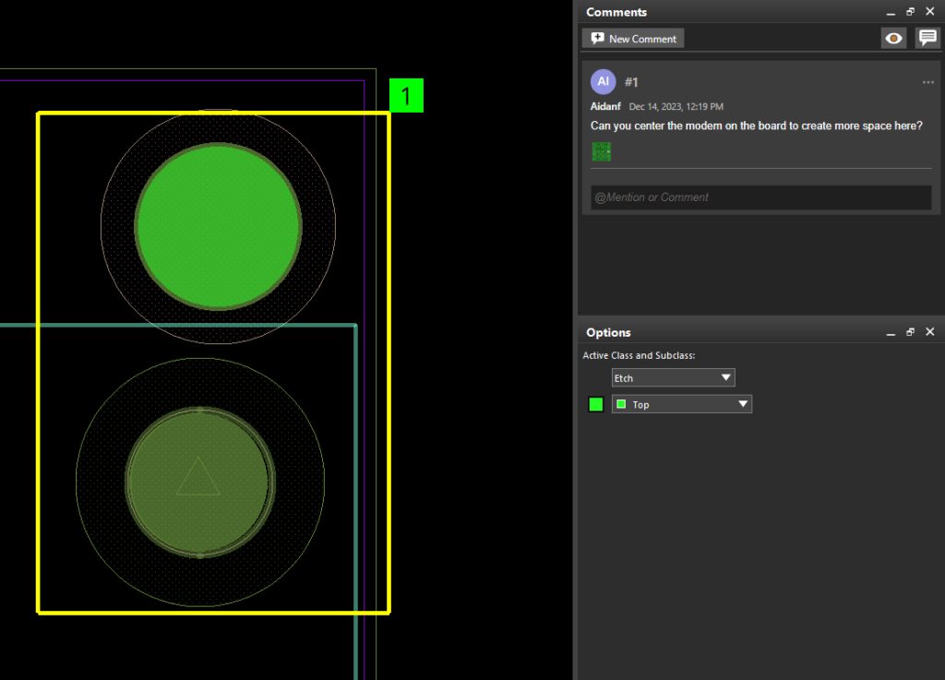Open the comment list speech-bubble icon
Viewport: 945px width, 680px height.
pos(927,39)
